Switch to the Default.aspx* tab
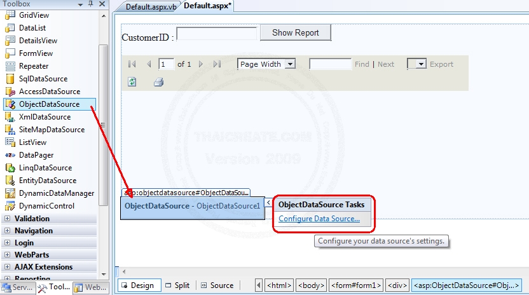The height and width of the screenshot is (295, 529). pos(207,6)
